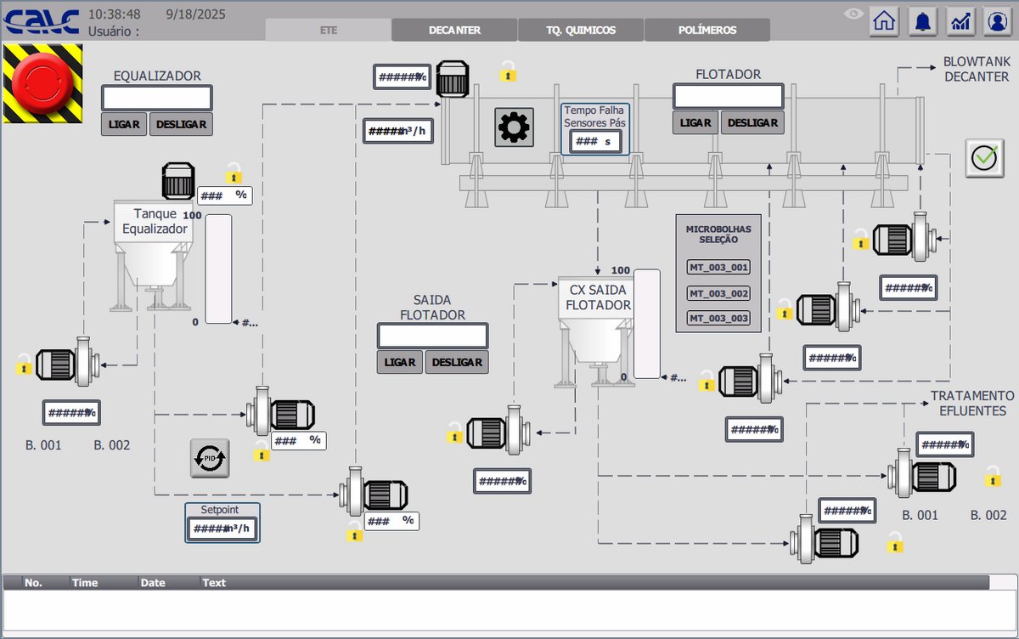Open the PID control settings icon

point(210,458)
